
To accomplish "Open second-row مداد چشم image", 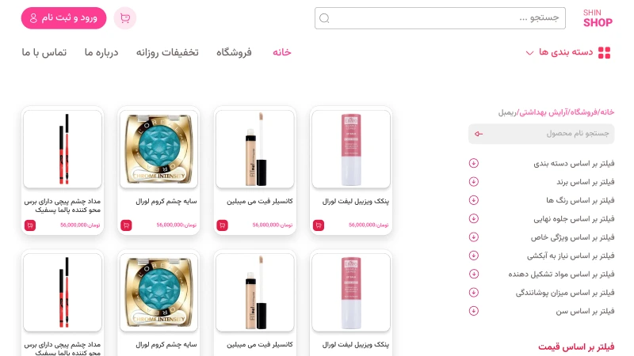I will (63, 292).
